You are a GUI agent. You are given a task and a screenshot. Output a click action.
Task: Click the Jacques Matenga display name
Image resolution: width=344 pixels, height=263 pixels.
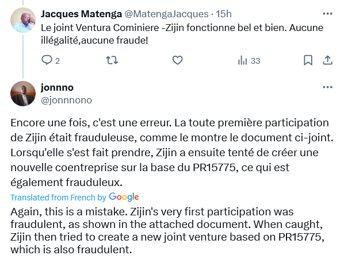(81, 14)
